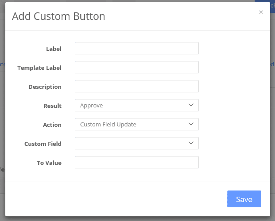
Task: Open the Action dropdown showing Custom Field Update
Action: 137,124
